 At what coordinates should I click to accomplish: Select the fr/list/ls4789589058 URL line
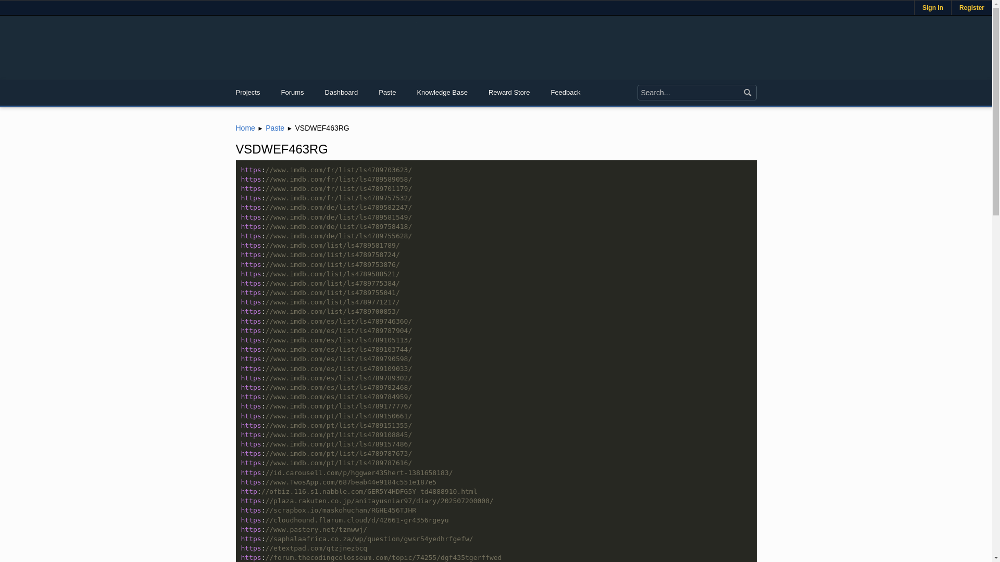click(326, 180)
